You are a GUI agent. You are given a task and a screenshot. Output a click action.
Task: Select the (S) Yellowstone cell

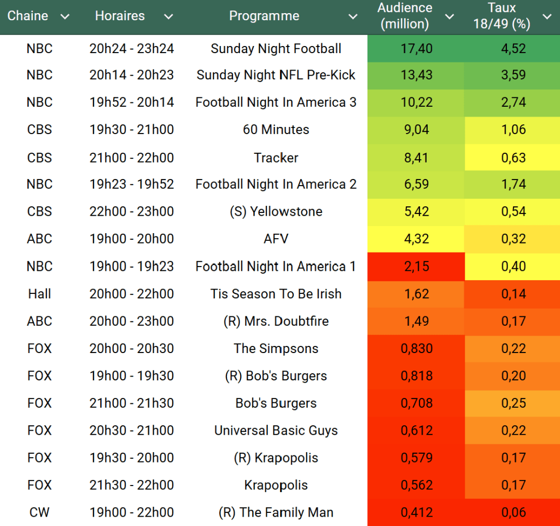pos(276,212)
